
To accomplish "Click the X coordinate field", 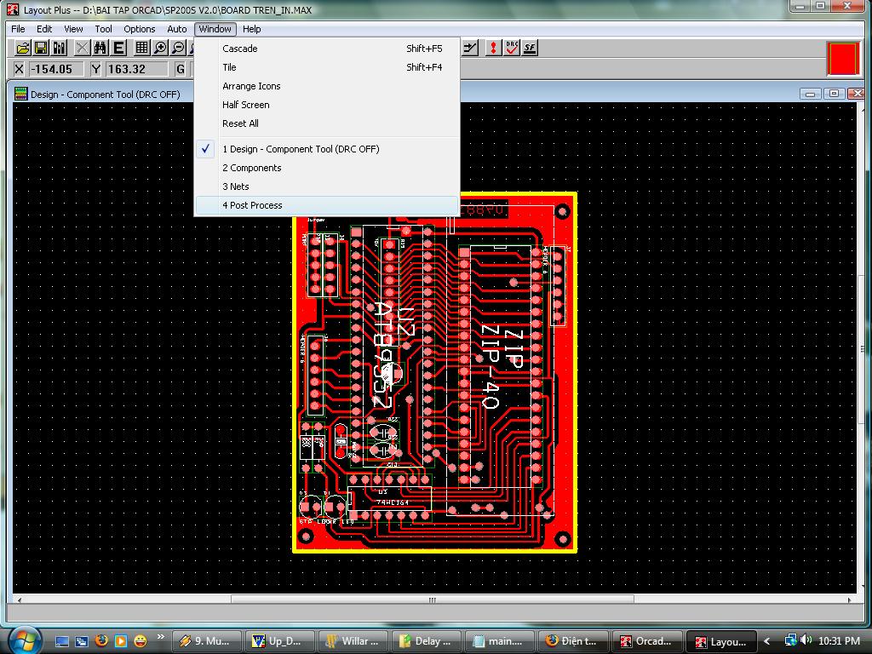I will (x=56, y=69).
